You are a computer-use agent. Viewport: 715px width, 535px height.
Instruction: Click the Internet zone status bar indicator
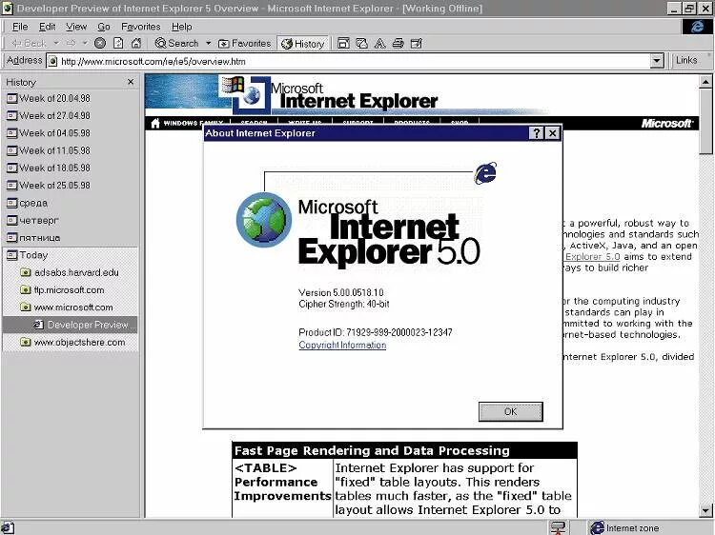point(624,527)
